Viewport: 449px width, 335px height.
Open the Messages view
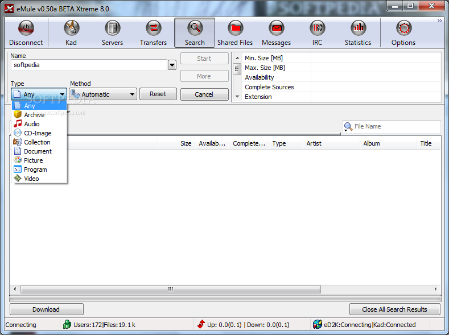(277, 33)
